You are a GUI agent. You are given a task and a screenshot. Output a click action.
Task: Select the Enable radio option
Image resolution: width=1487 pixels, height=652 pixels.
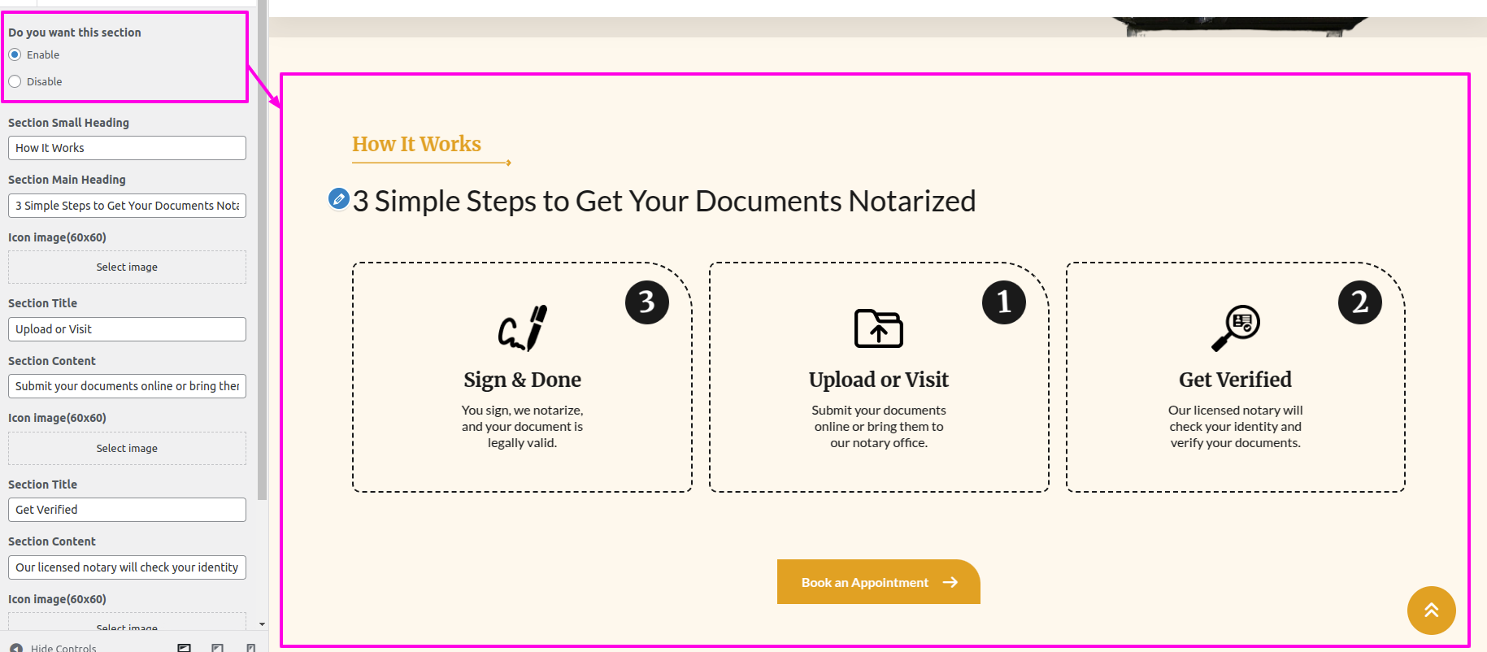[15, 54]
